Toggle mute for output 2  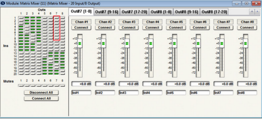coord(27,85)
